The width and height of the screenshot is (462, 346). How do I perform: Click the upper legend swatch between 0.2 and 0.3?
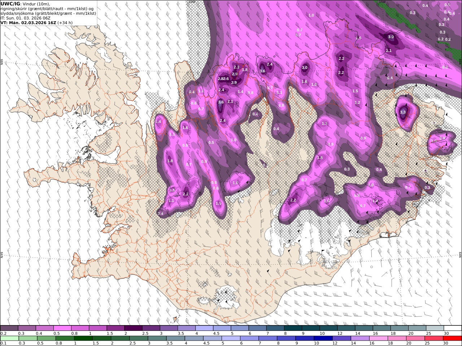[x=9, y=328]
